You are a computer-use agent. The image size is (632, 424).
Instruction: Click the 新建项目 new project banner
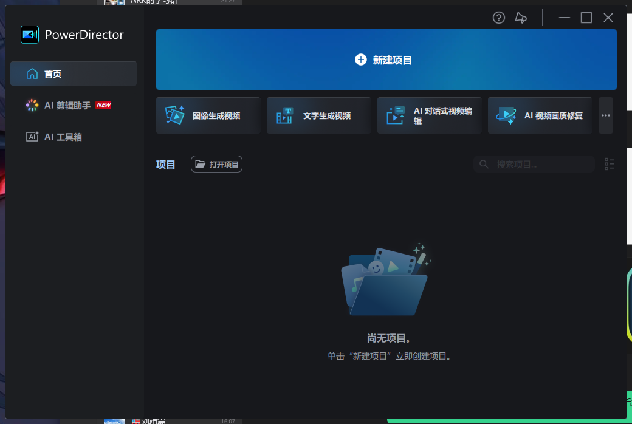pos(386,60)
